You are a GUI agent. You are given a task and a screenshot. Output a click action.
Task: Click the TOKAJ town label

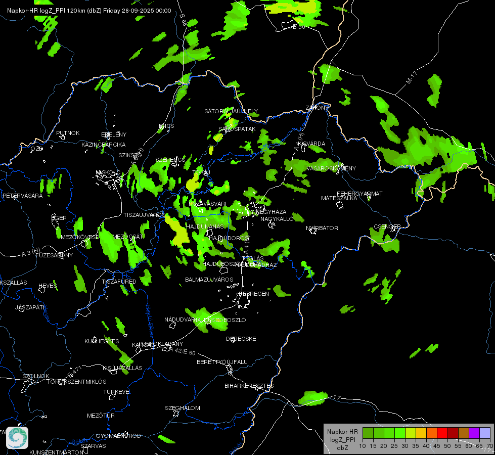pos(201,172)
